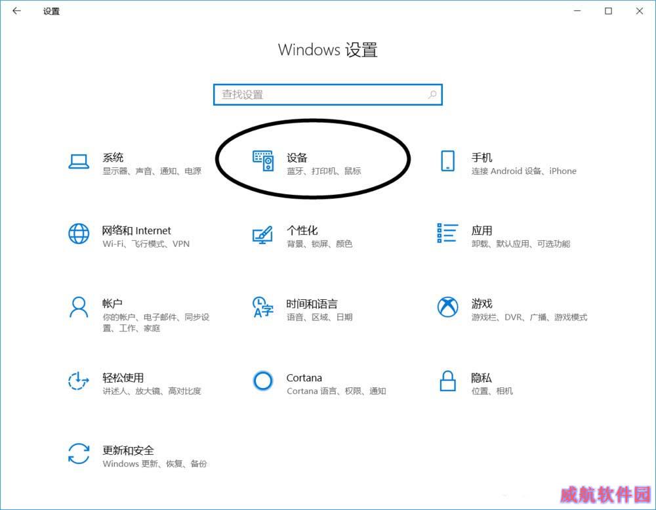
Task: Click the 轻松使用 dashed clock icon
Action: click(x=79, y=381)
